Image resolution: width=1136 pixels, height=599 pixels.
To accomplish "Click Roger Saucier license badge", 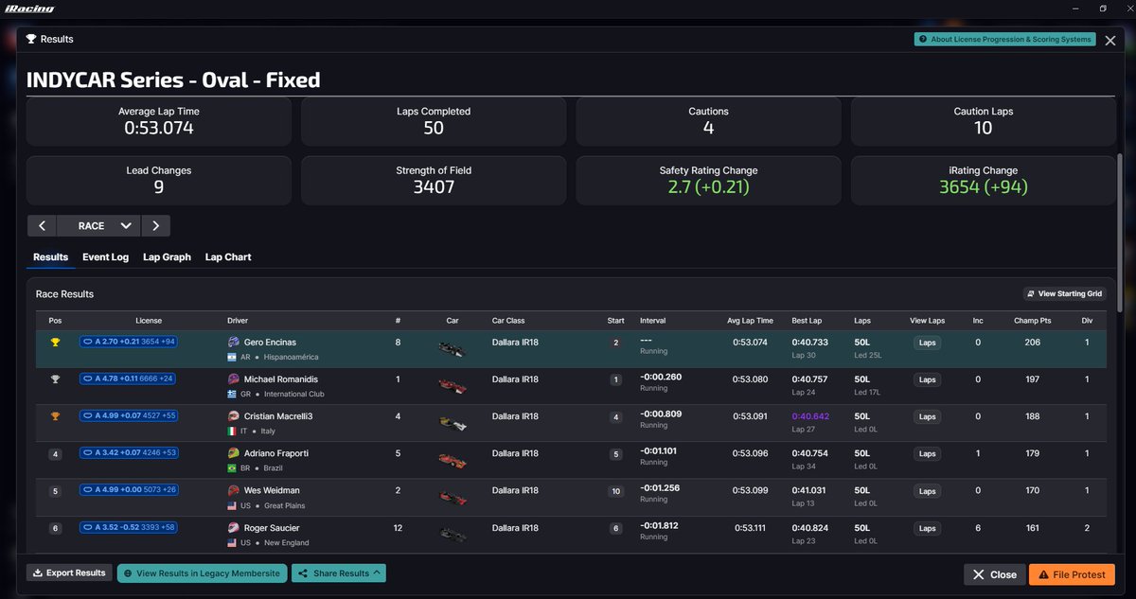I will click(130, 527).
